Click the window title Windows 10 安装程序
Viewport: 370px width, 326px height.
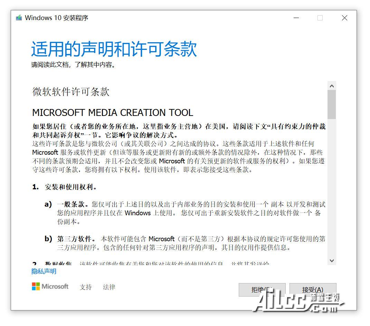[x=57, y=18]
